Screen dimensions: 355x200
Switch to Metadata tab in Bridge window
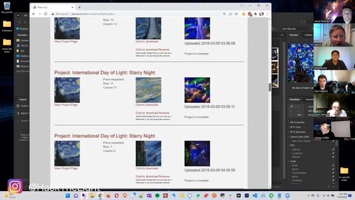pyautogui.click(x=295, y=99)
